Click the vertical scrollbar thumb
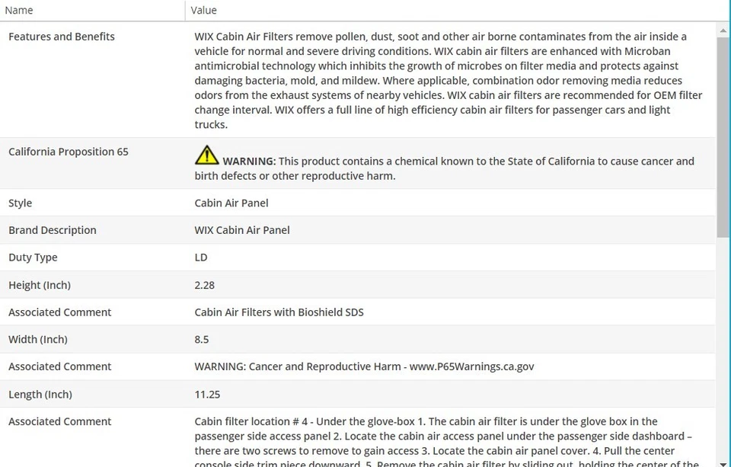This screenshot has width=731, height=467. coord(723,137)
